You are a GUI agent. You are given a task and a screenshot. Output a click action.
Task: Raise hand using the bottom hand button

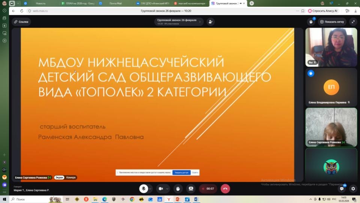pos(178,189)
